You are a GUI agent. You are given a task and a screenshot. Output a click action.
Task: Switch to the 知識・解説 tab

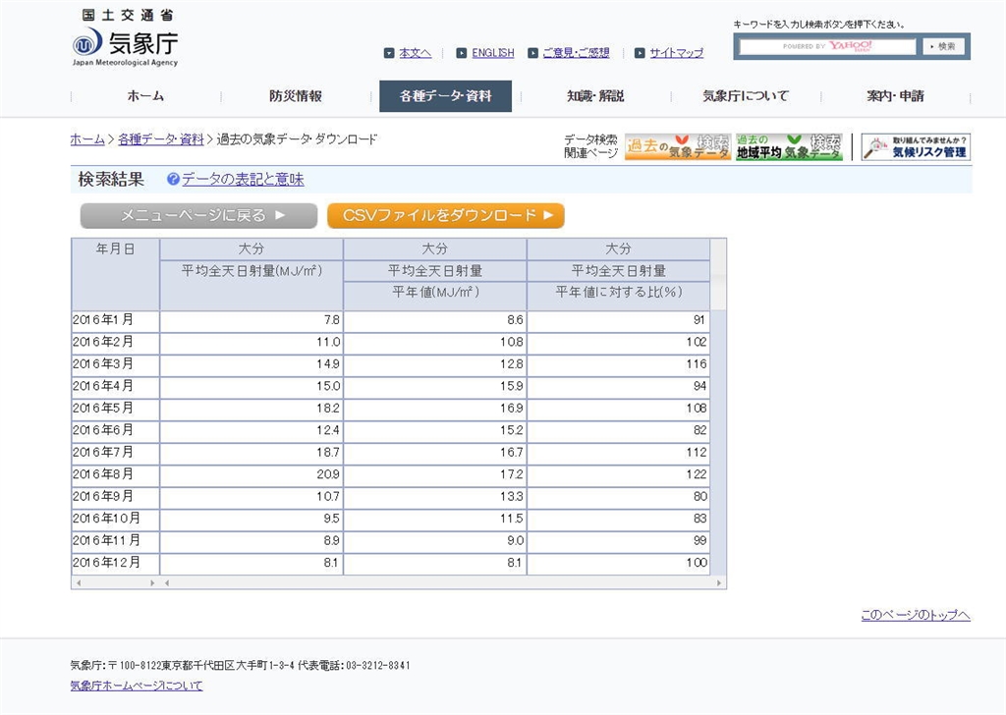594,96
